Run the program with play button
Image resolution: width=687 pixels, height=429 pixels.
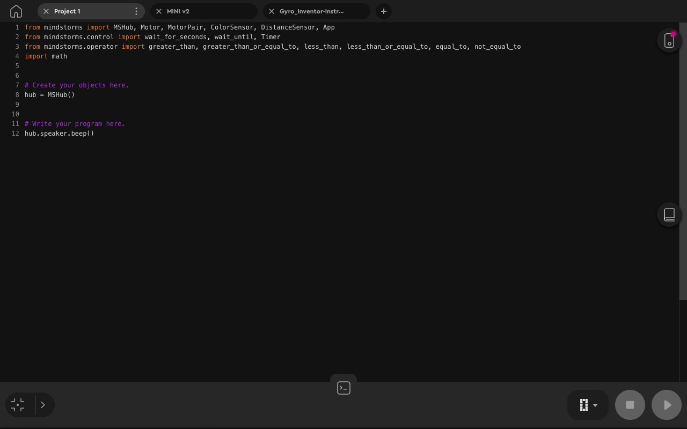pyautogui.click(x=667, y=405)
